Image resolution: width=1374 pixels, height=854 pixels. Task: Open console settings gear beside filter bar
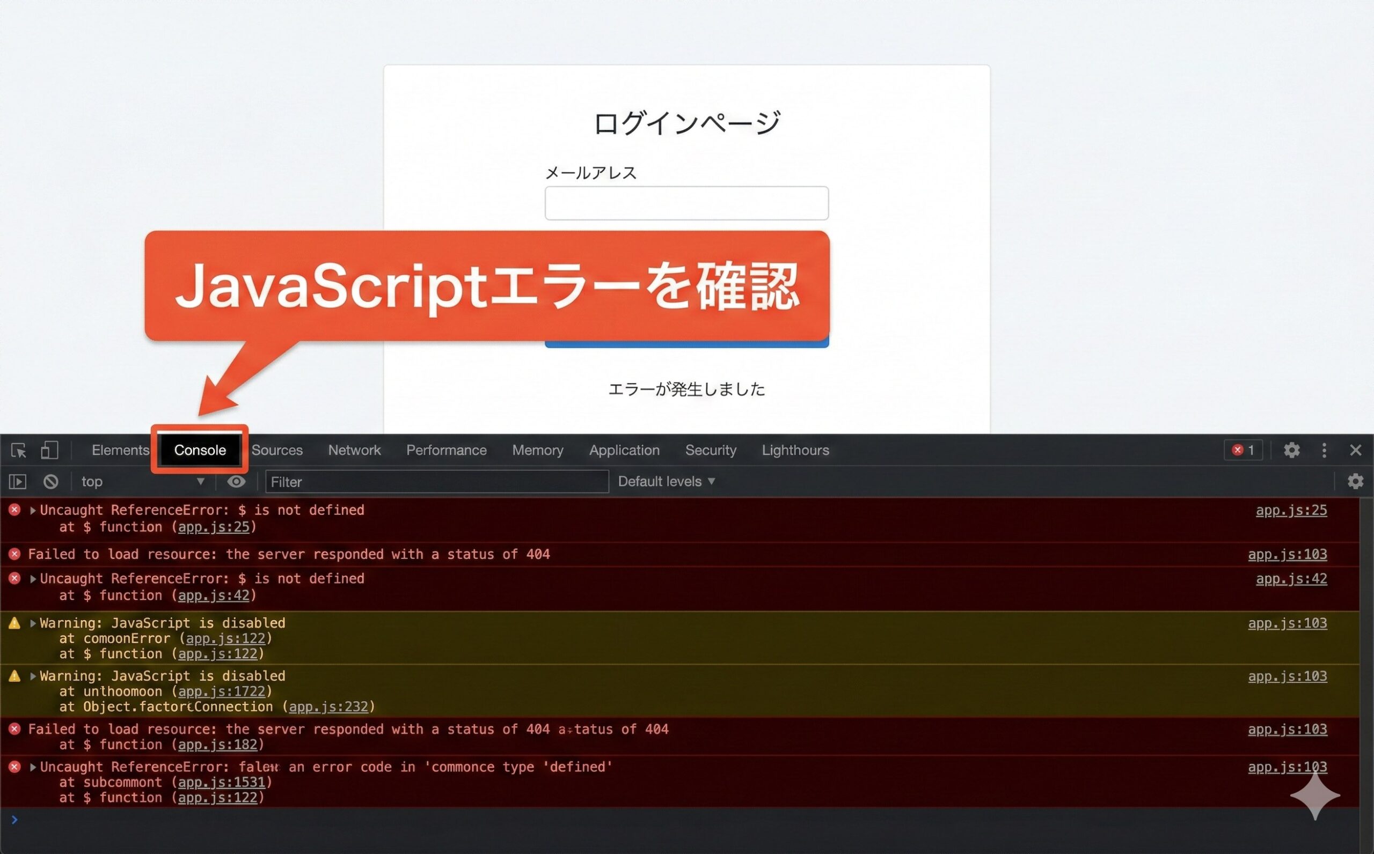click(1355, 481)
